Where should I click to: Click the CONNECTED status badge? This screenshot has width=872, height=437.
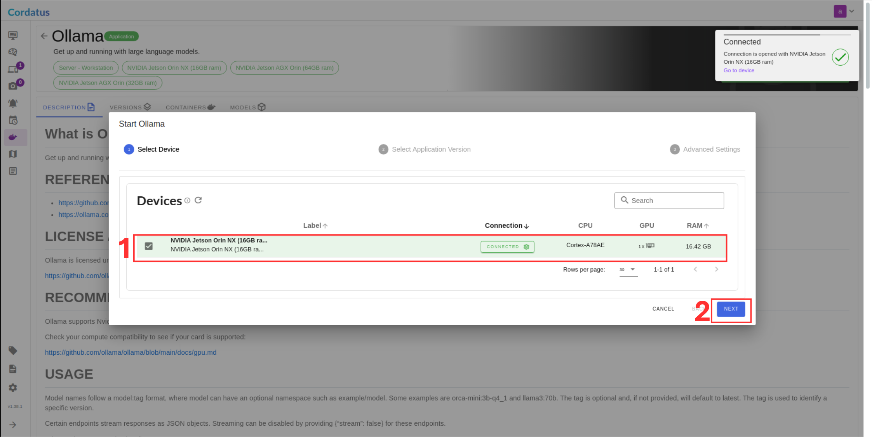507,247
